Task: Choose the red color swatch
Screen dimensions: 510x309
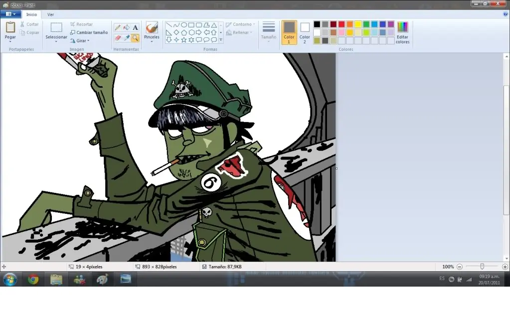Action: [341, 24]
